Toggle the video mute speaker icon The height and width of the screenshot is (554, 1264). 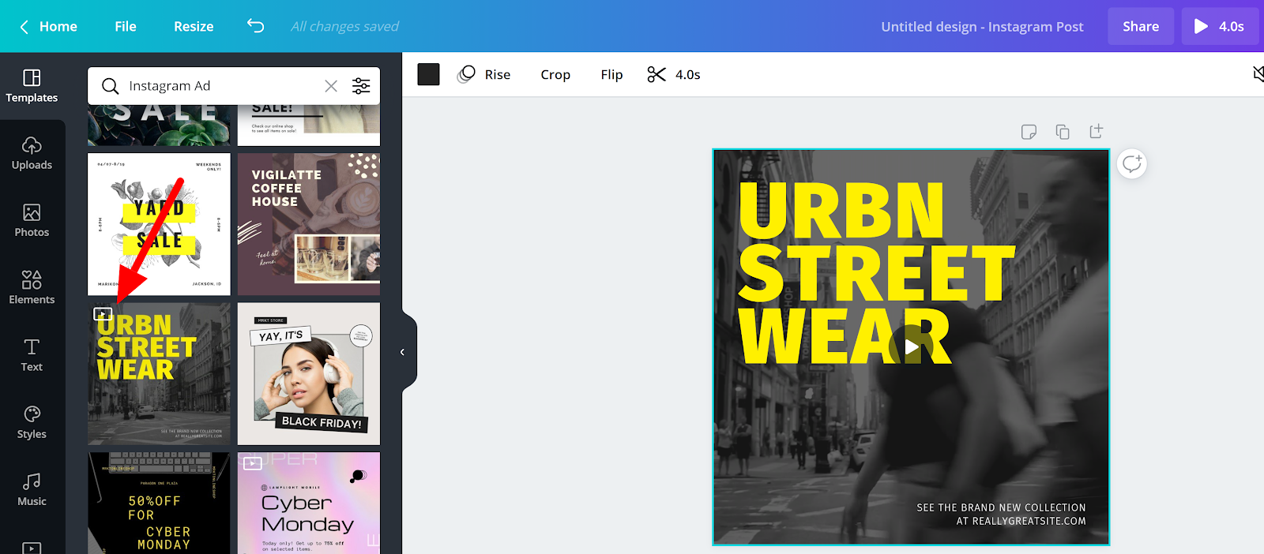click(x=1257, y=74)
